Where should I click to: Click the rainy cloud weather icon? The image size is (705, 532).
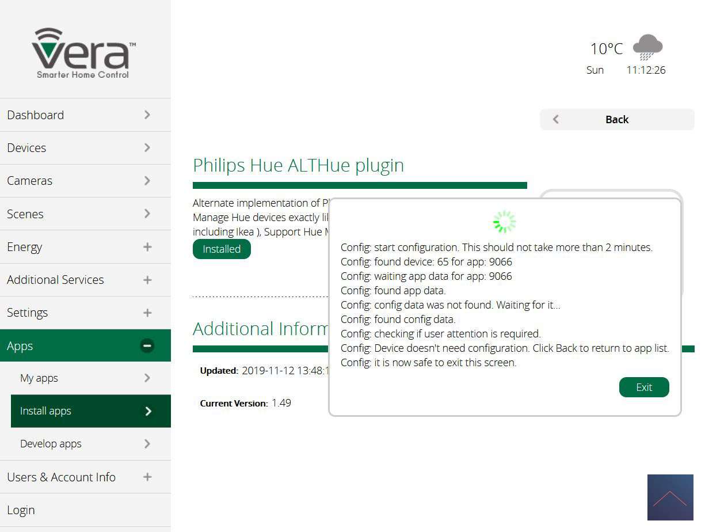(x=647, y=47)
